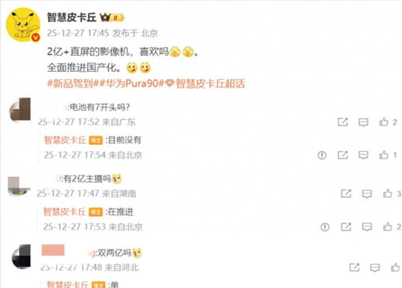
Task: Share the reply 目前没有
Action: click(343, 155)
